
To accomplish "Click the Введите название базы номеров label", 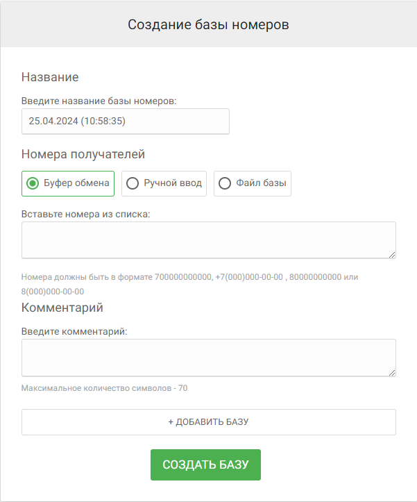I will point(99,101).
